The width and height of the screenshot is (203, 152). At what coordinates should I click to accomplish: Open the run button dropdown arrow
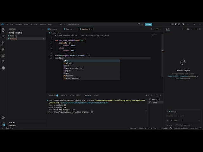coord(154,29)
